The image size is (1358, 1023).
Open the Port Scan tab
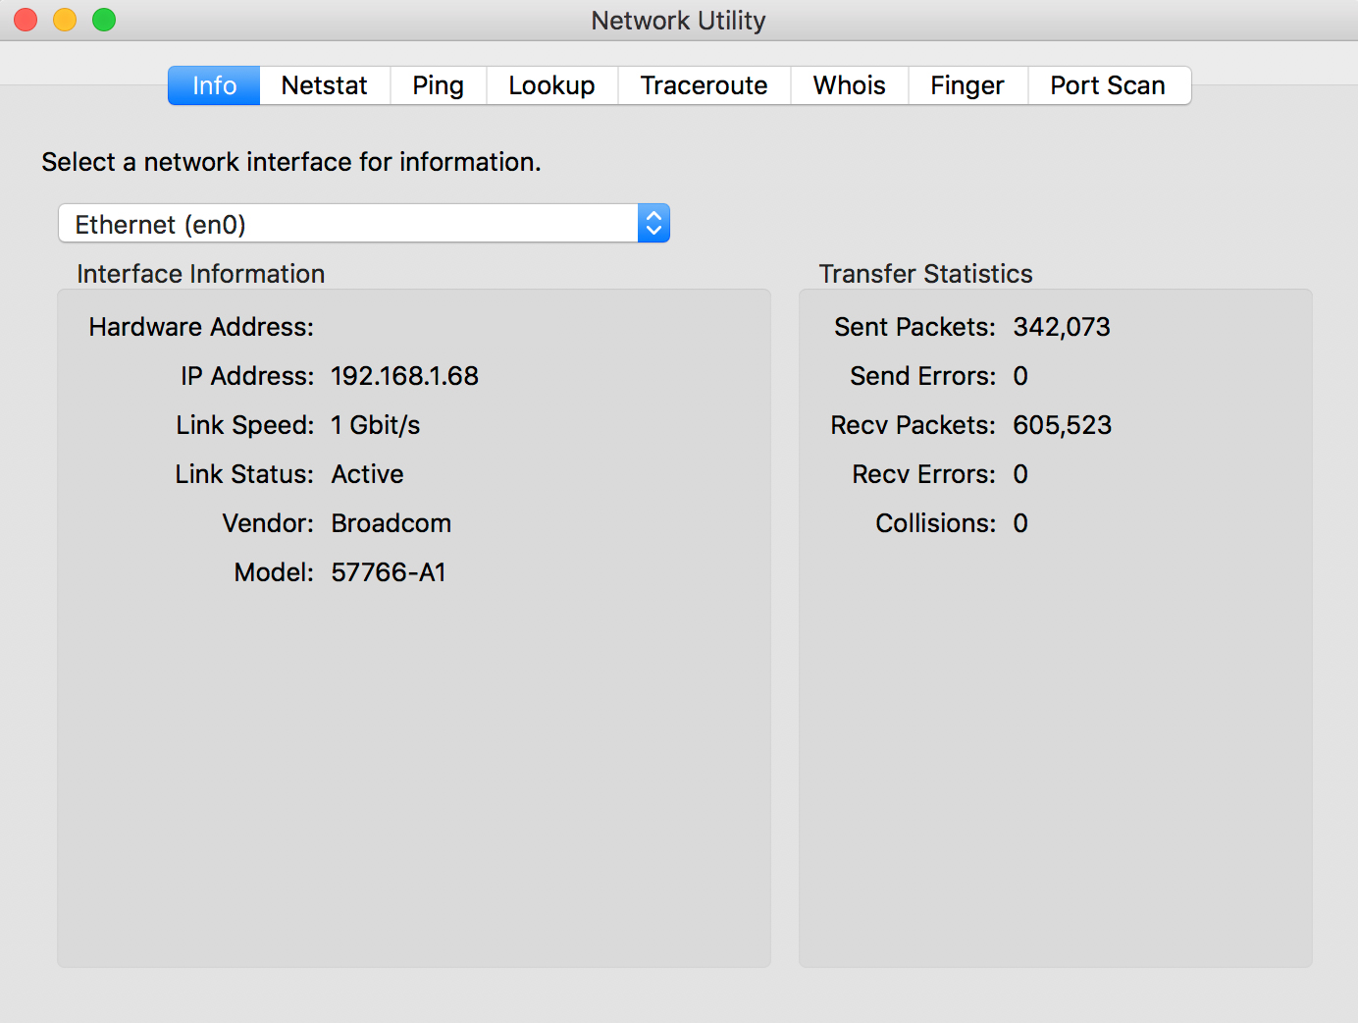1108,85
